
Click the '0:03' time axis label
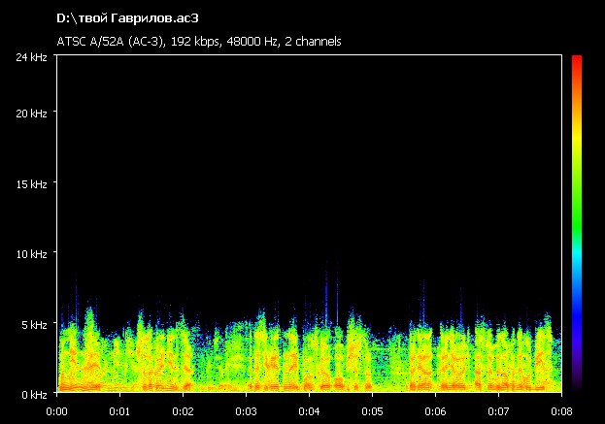point(246,411)
